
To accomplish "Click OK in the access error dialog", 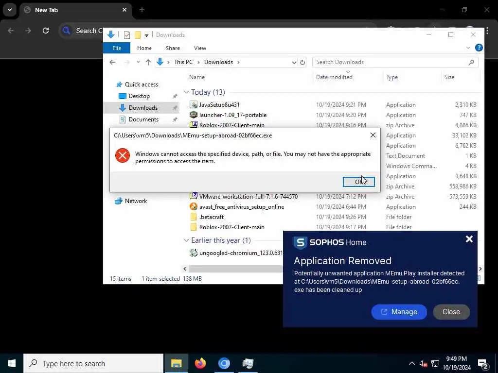I will point(358,182).
